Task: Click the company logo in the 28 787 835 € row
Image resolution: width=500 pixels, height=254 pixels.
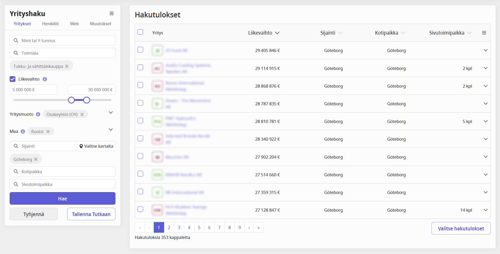Action: point(157,104)
